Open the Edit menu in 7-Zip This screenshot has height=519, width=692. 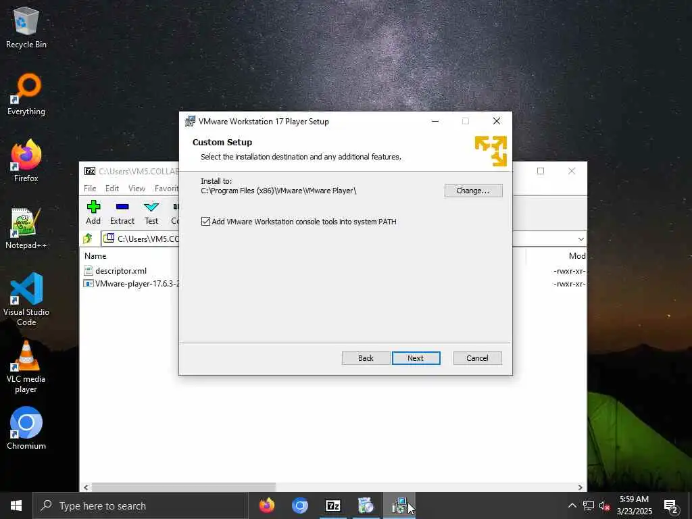112,189
